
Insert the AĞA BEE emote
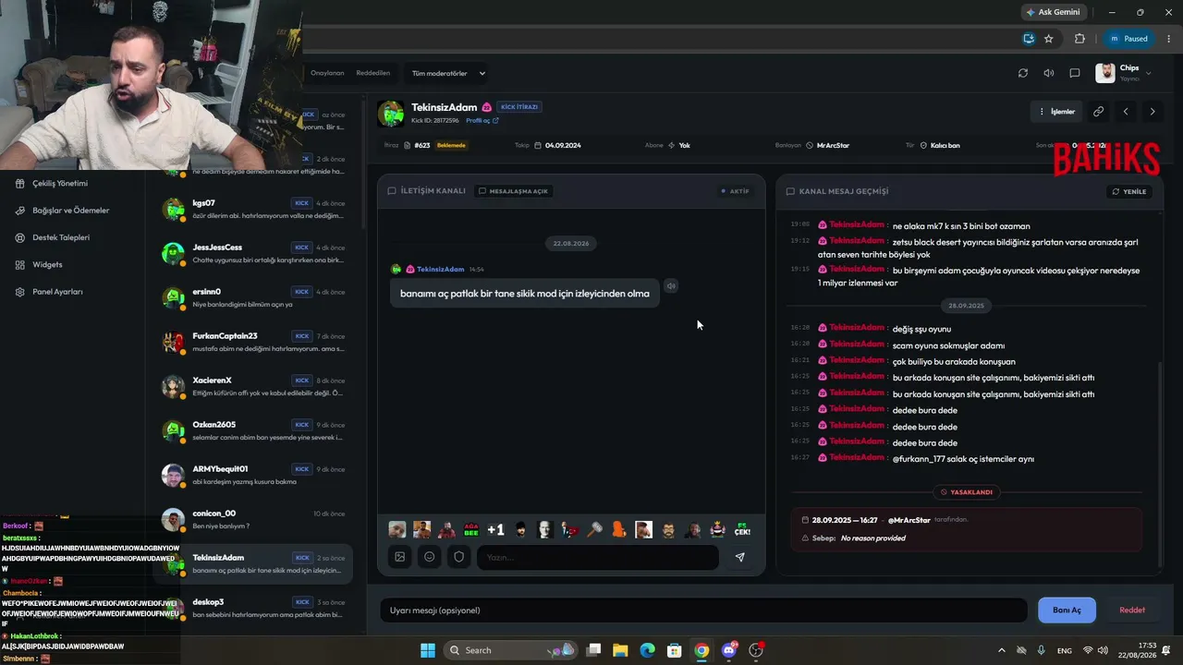[471, 529]
